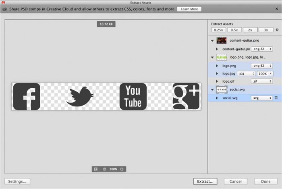This screenshot has height=189, width=282.
Task: Zoom in the preview with plus icon
Action: coord(122,169)
